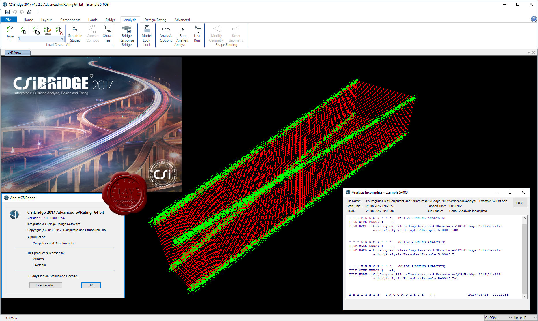
Task: Maximize the Analysis Incomplete window
Action: [x=510, y=192]
